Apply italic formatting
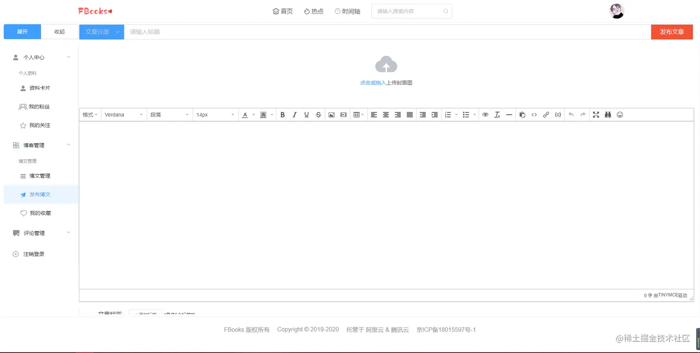The width and height of the screenshot is (700, 353). 294,115
